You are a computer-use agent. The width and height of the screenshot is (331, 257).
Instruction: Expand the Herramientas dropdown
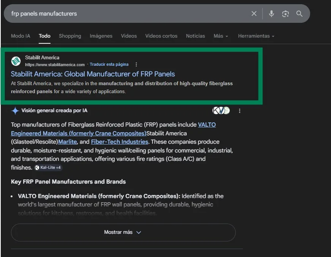tap(256, 36)
